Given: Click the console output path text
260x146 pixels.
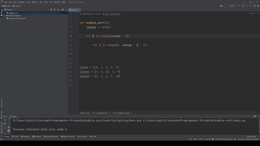Looking at the screenshot, I should coord(129,120).
